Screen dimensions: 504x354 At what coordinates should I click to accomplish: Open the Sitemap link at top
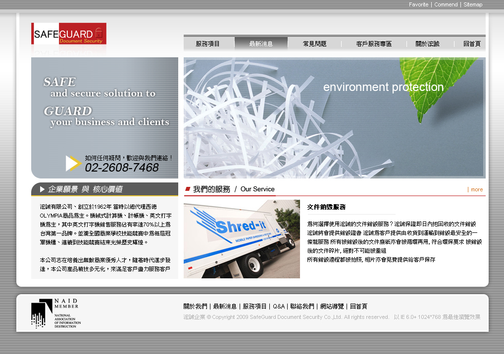(x=473, y=4)
